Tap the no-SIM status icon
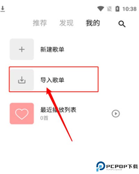139x174 pixels. (x=109, y=9)
